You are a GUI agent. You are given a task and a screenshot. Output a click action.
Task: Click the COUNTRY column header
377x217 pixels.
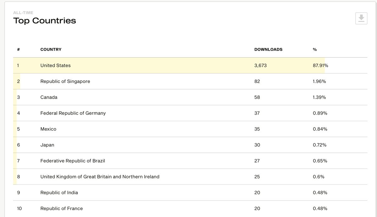pos(51,49)
